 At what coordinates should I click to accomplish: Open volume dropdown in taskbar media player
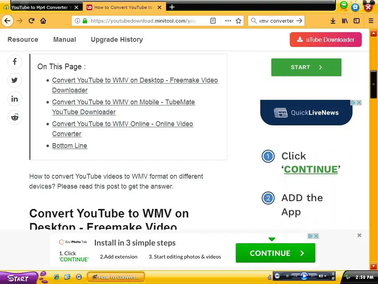point(326,276)
